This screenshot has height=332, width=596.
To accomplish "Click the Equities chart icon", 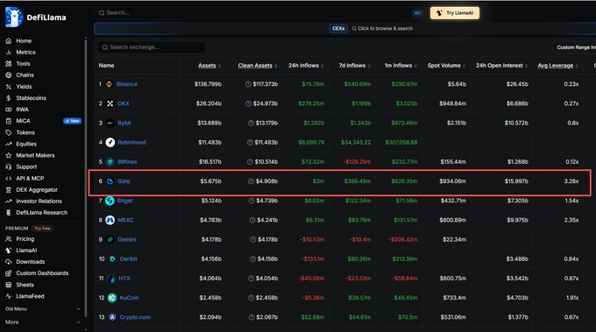I will (x=9, y=144).
